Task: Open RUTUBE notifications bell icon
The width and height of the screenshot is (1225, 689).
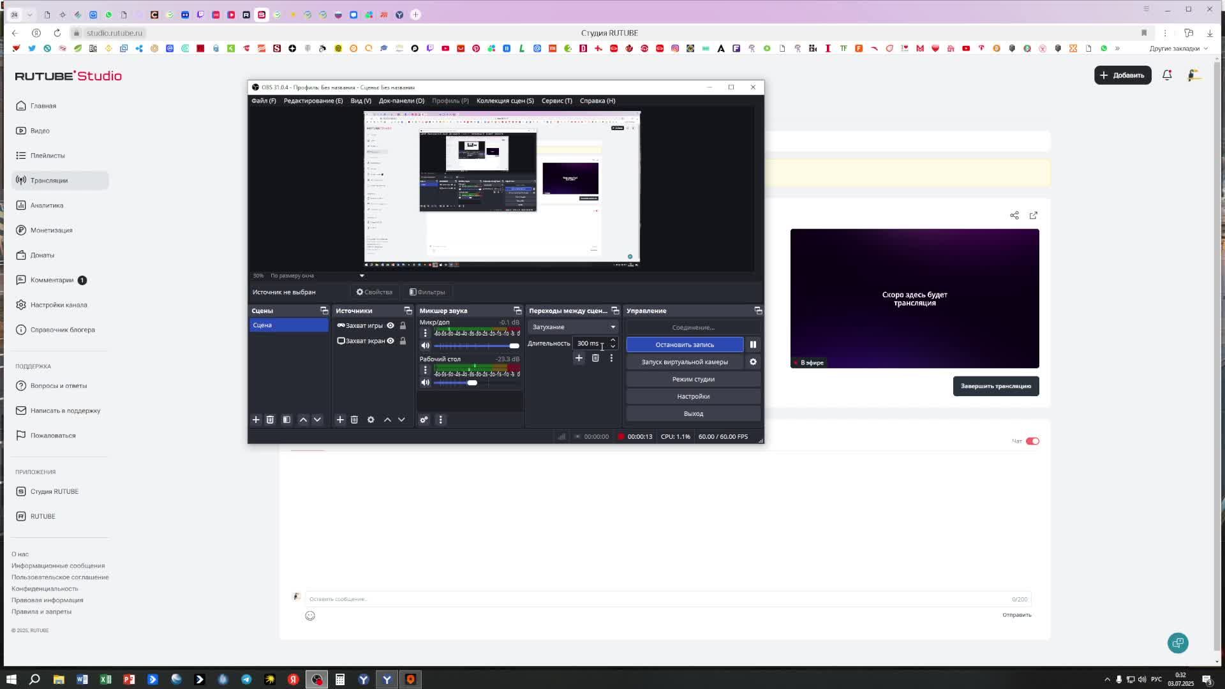Action: click(x=1167, y=75)
